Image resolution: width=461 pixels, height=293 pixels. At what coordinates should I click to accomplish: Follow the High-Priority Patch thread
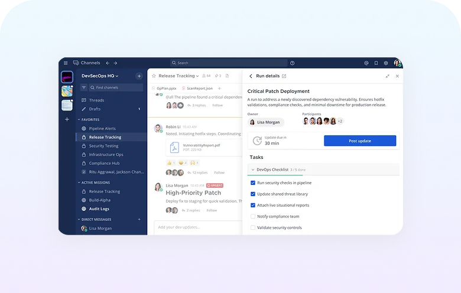(212, 210)
